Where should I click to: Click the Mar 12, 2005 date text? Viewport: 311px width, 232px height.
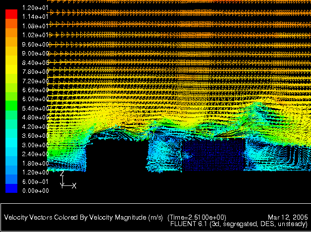point(288,217)
